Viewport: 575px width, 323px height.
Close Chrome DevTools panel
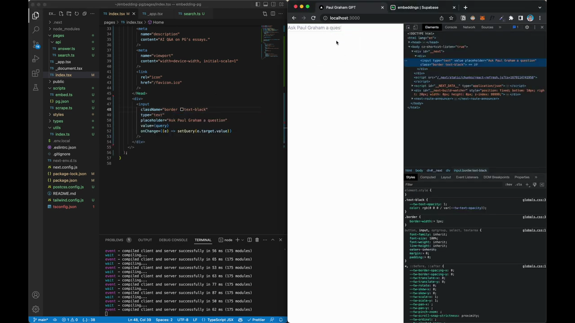click(542, 27)
